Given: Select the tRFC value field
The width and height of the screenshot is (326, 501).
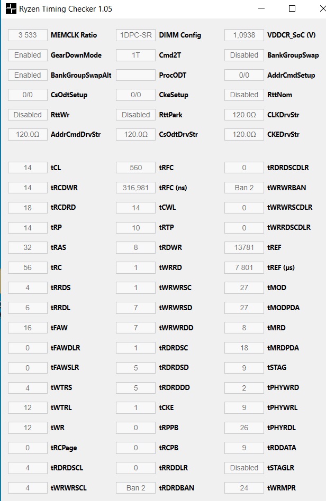Looking at the screenshot, I should pos(135,168).
